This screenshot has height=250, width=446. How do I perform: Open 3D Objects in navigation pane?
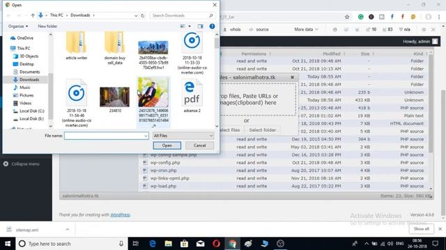pos(26,56)
